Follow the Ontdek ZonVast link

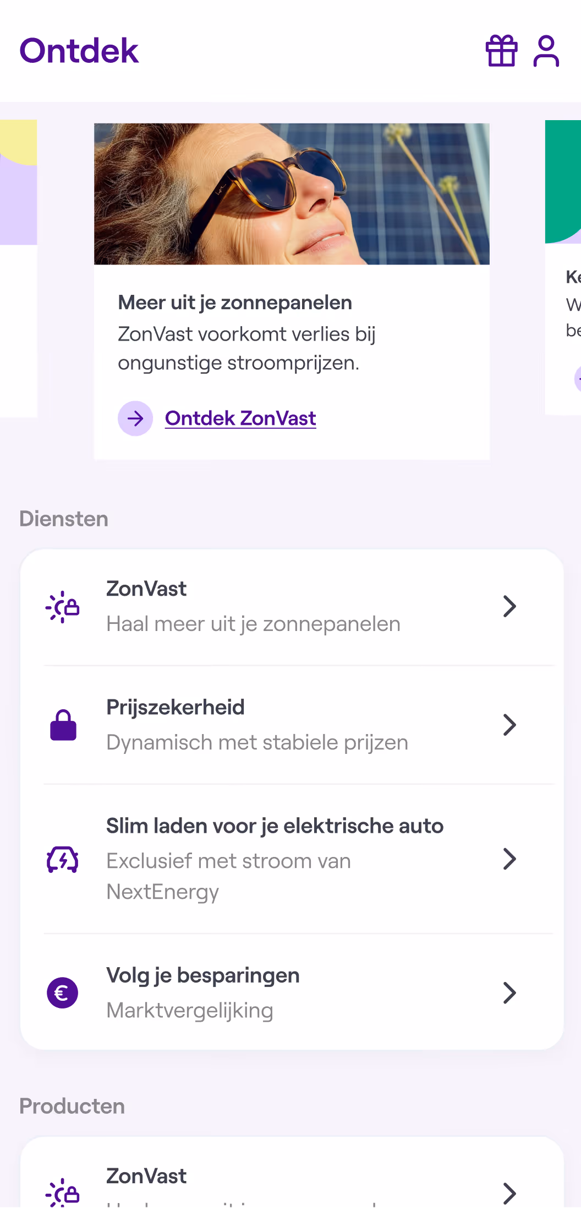coord(240,418)
